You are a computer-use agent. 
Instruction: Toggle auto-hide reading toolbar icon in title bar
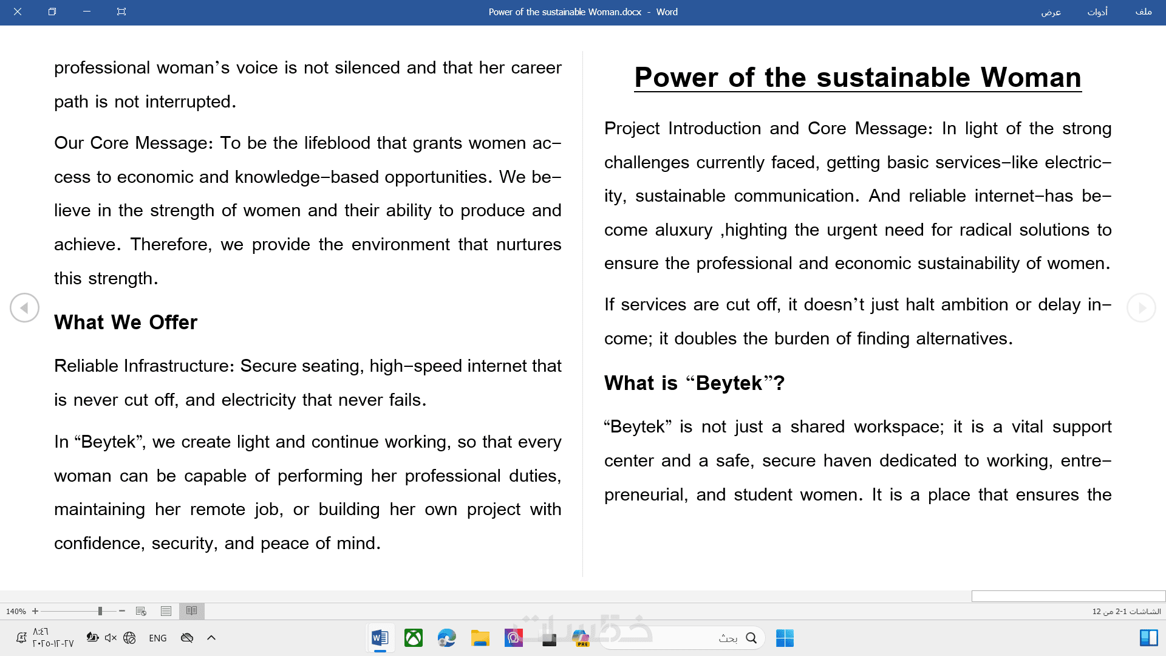121,12
